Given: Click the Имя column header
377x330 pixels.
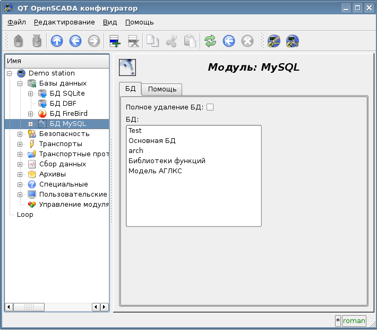Looking at the screenshot, I should click(57, 61).
